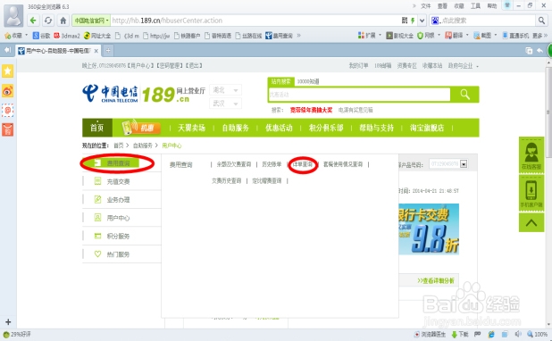The height and width of the screenshot is (341, 552).
Task: Open the 影视大全 toolbar item
Action: point(399,35)
